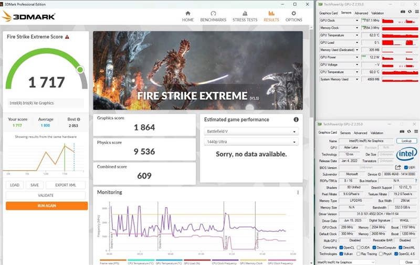Click the warning icon beside Fire Strike Extreme Score

[67, 37]
